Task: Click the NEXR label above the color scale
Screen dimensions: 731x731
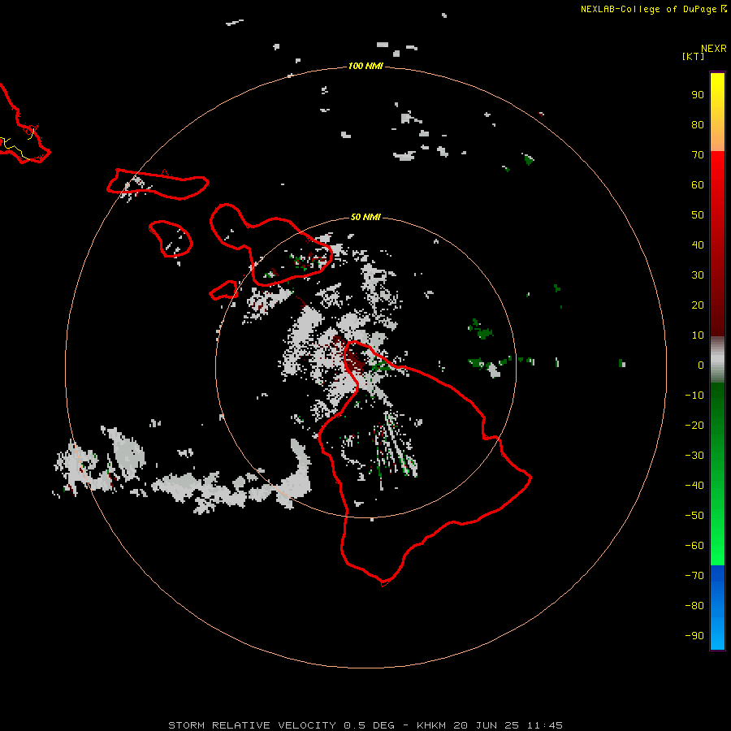Action: pos(714,49)
